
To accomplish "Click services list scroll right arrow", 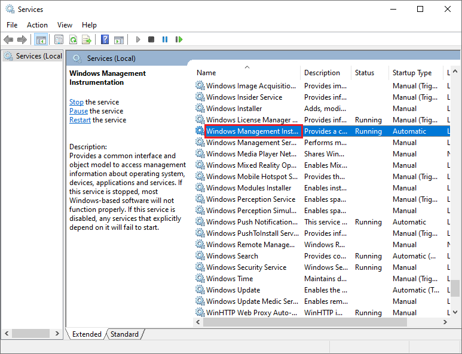I will pos(445,322).
